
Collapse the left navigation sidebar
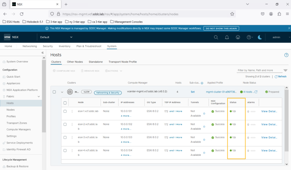(x=43, y=53)
